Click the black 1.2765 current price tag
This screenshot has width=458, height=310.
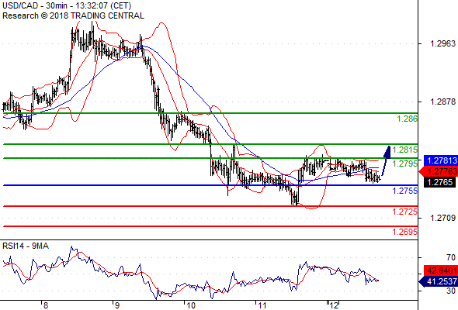tap(439, 182)
